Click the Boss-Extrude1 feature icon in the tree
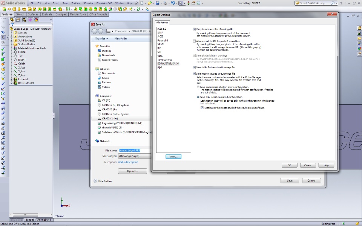The image size is (362, 226). pos(15,83)
